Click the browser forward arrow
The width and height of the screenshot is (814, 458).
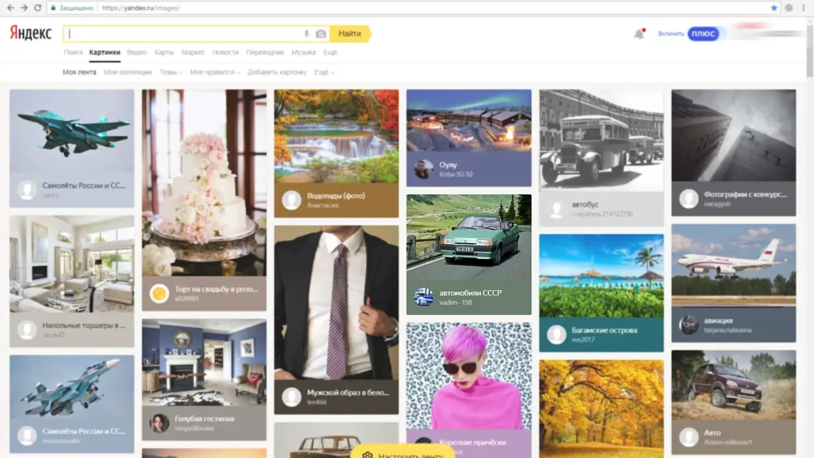[24, 8]
